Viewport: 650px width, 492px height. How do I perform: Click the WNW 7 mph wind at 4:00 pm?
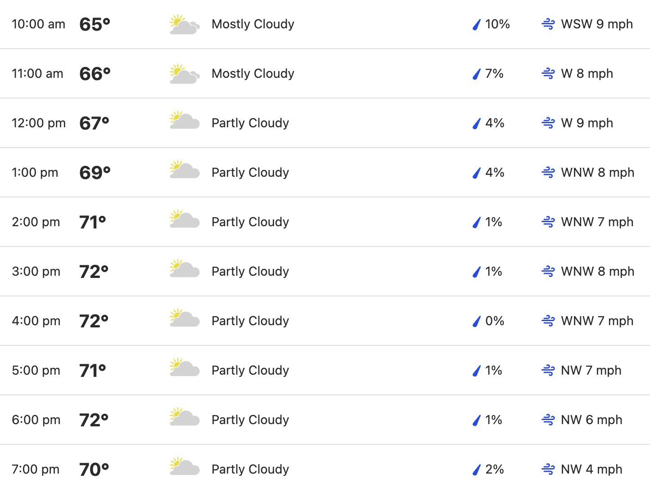click(597, 321)
